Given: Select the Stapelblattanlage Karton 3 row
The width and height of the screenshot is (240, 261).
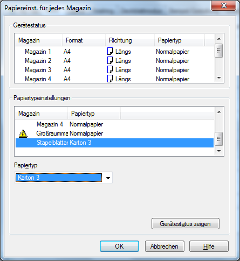Looking at the screenshot, I should (114, 143).
